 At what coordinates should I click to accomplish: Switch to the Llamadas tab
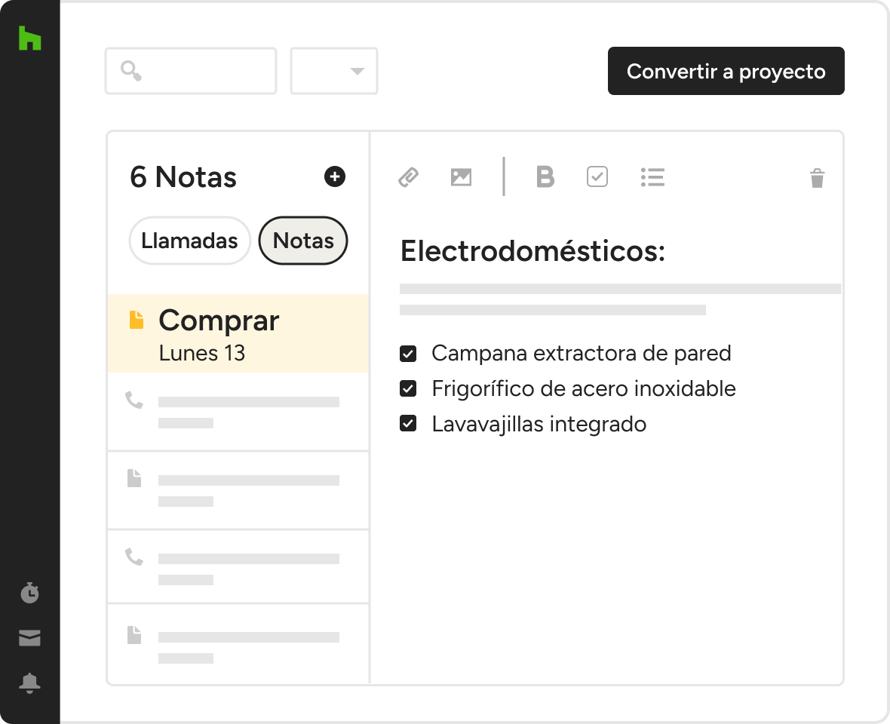[189, 241]
